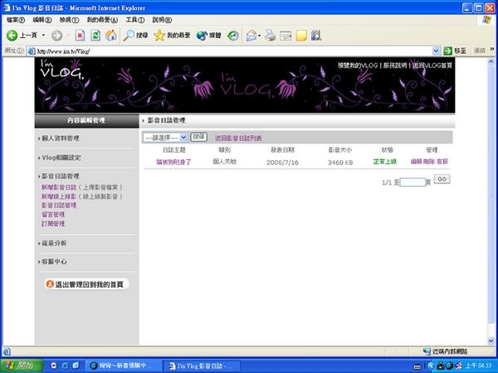Click the IE Back arrow button

(12, 35)
